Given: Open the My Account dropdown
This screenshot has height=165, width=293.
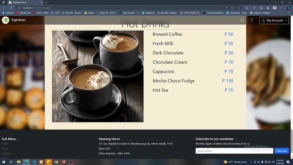Looking at the screenshot, I should pyautogui.click(x=274, y=20).
